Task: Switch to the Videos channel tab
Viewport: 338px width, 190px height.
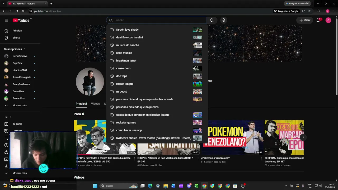Action: (x=95, y=104)
